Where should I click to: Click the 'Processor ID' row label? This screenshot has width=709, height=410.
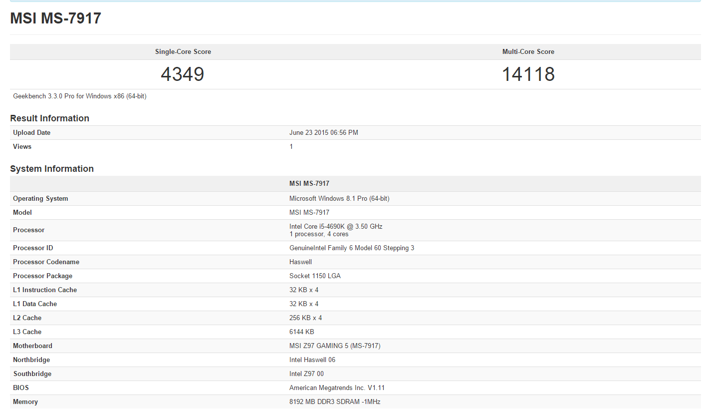[33, 248]
